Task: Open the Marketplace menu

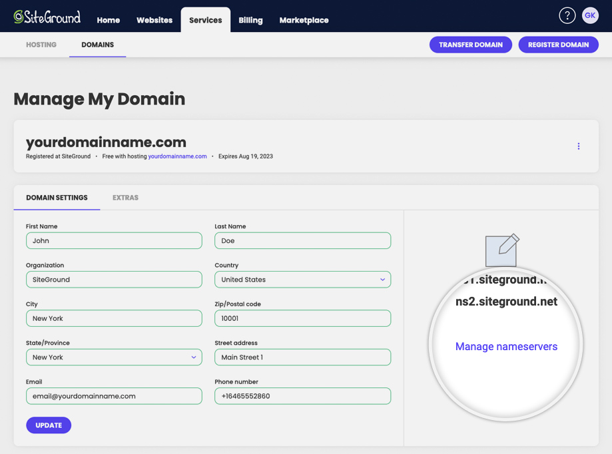Action: point(304,20)
